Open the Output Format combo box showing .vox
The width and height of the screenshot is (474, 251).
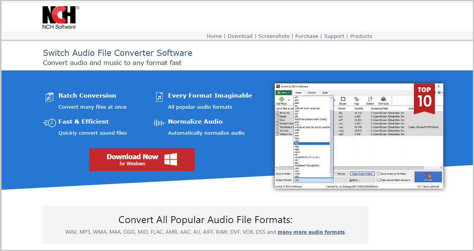(x=313, y=180)
